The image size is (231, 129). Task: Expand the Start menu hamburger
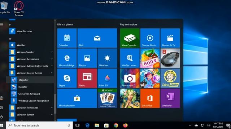click(1, 24)
